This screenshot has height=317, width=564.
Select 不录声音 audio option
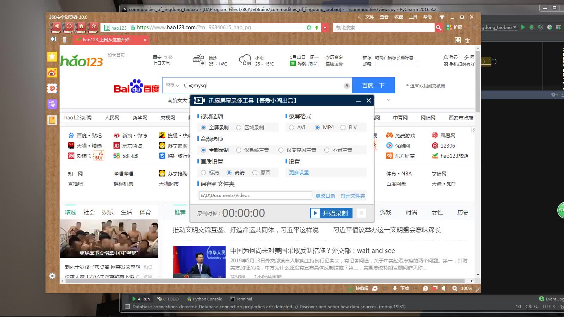tap(338, 150)
